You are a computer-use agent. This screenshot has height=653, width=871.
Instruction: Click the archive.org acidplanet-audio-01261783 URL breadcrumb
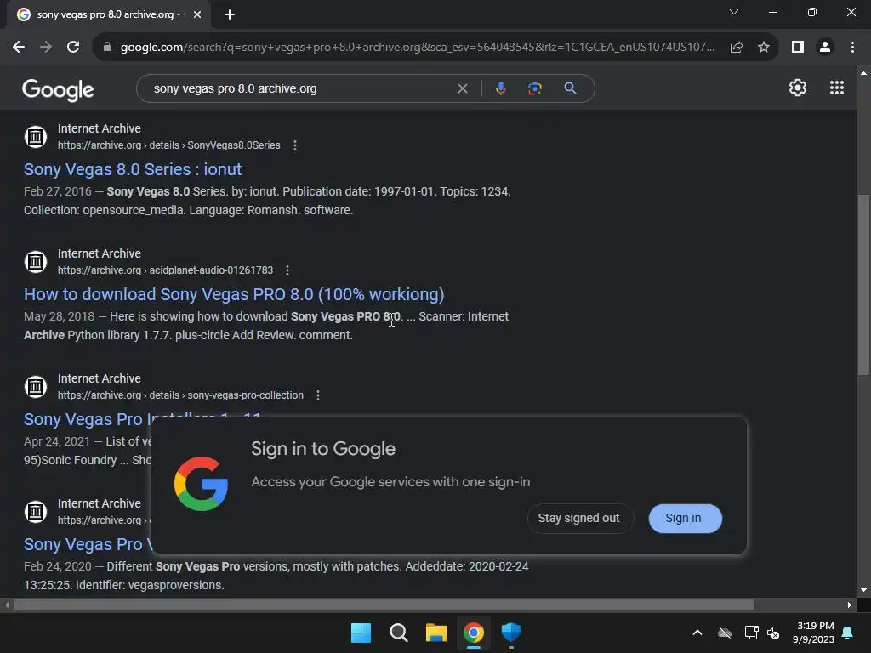(166, 270)
